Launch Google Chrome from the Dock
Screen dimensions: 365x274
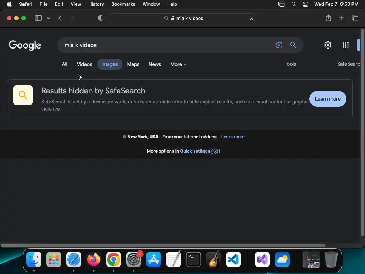point(114,259)
